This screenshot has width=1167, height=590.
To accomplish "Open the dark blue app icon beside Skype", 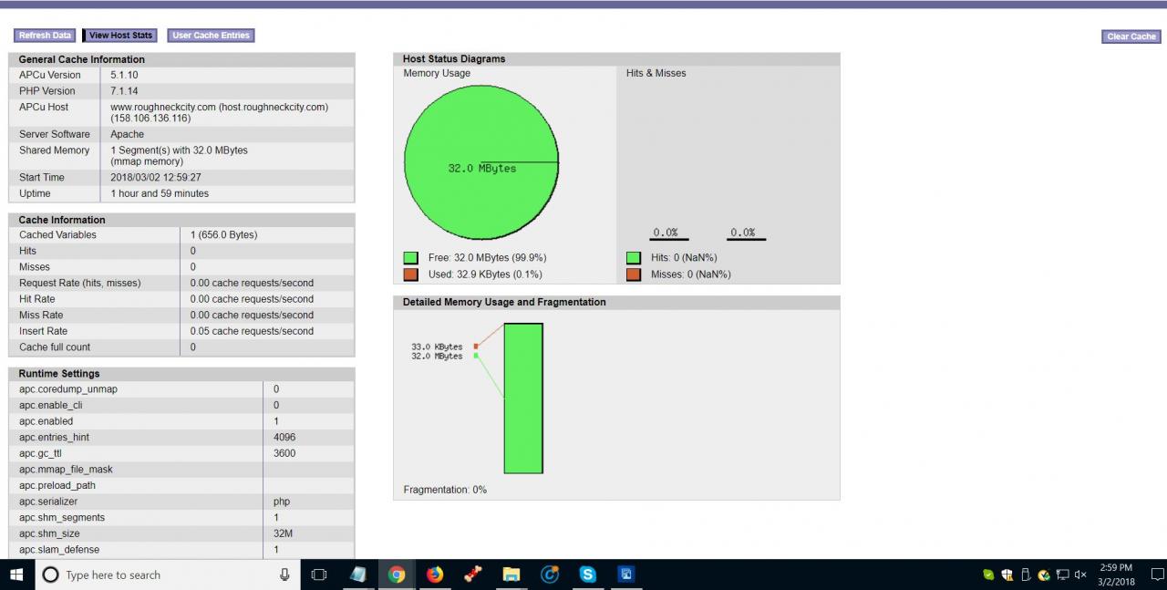I will (626, 574).
